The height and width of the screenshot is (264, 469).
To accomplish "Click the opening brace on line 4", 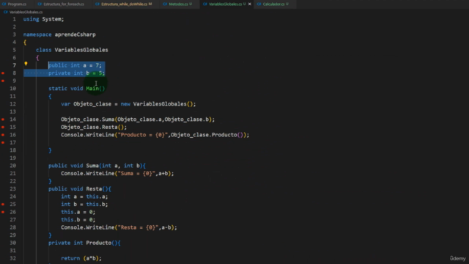I will tap(25, 43).
